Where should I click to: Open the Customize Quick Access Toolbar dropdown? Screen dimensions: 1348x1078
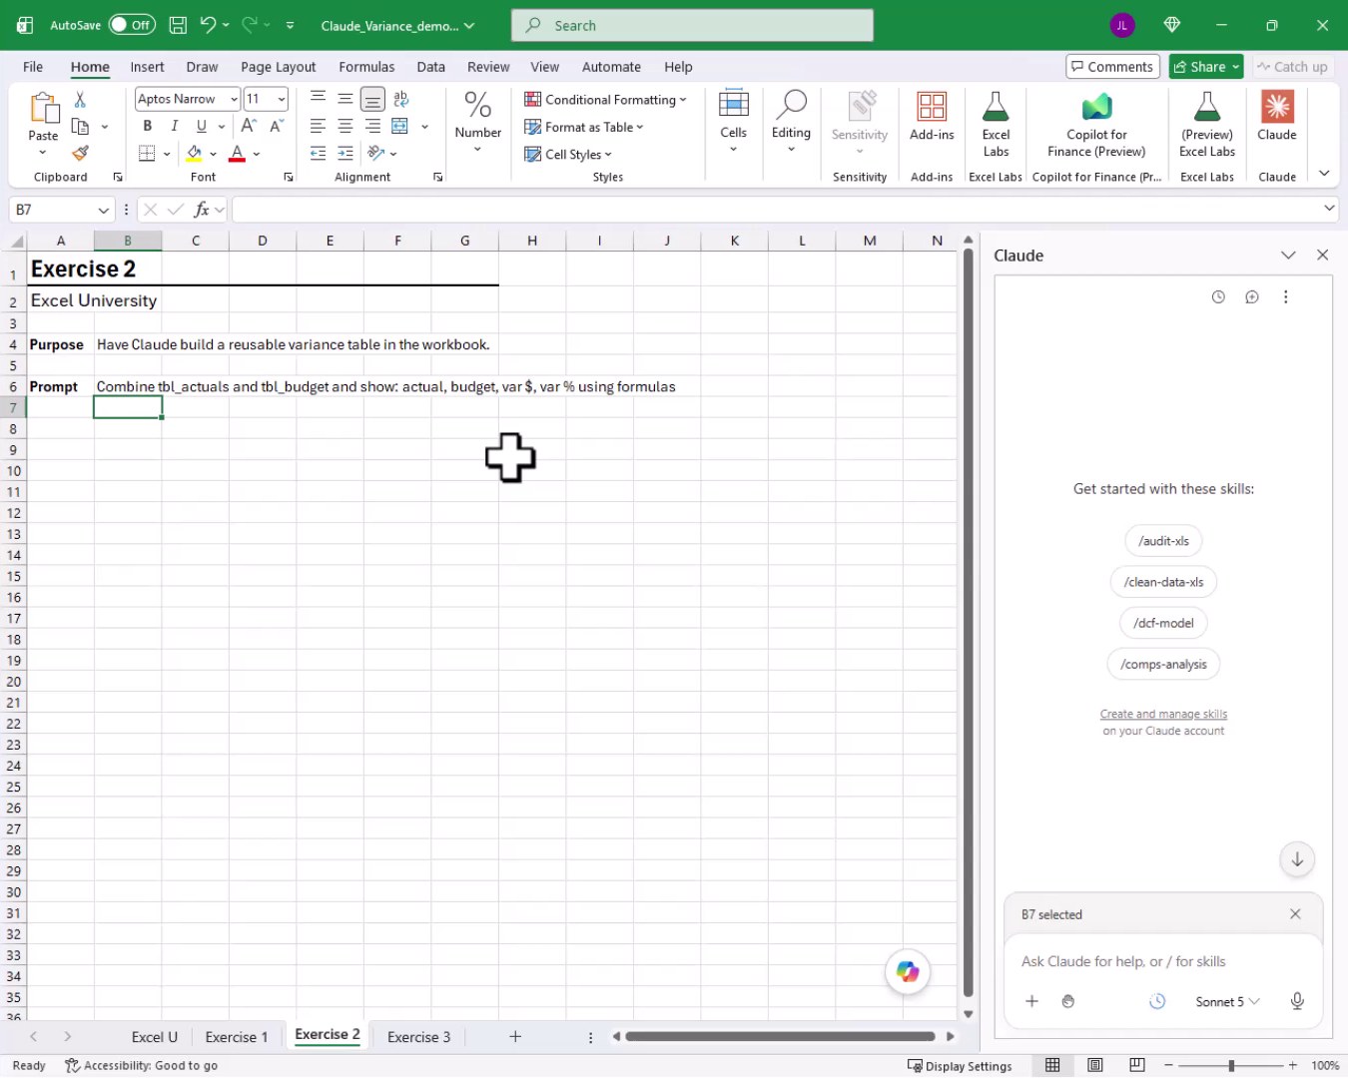point(290,25)
